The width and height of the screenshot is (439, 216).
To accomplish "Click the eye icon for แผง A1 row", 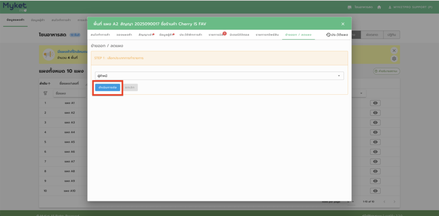I will 375,103.
